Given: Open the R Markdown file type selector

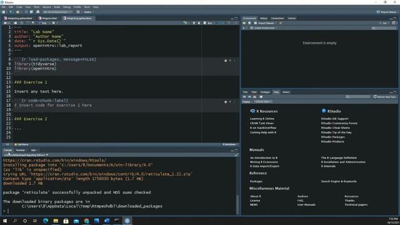Looking at the screenshot, I should pyautogui.click(x=229, y=144).
